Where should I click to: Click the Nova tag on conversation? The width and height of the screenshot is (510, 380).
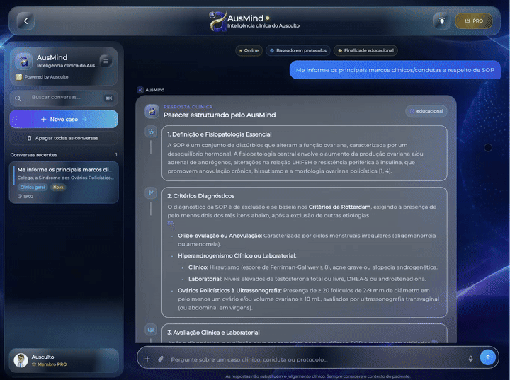[x=58, y=188]
